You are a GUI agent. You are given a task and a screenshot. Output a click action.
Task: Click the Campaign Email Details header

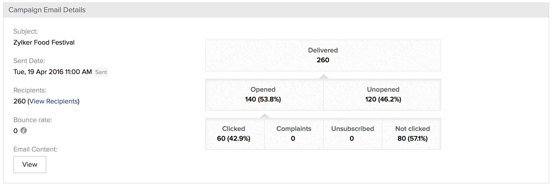[x=47, y=10]
